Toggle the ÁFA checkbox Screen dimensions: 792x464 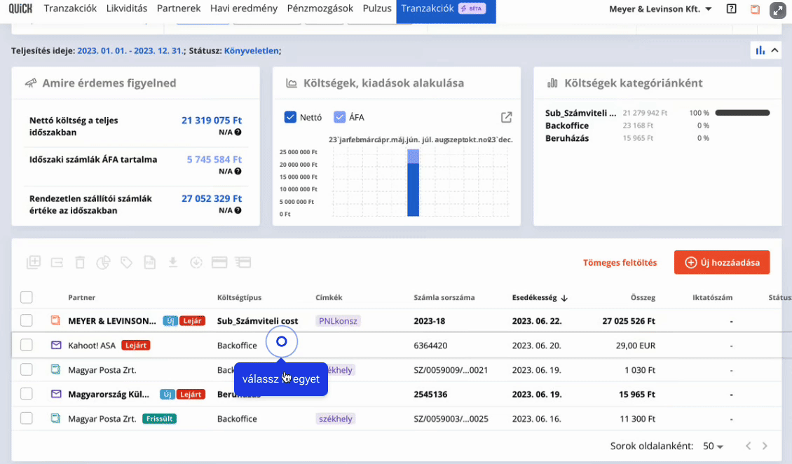(x=339, y=117)
